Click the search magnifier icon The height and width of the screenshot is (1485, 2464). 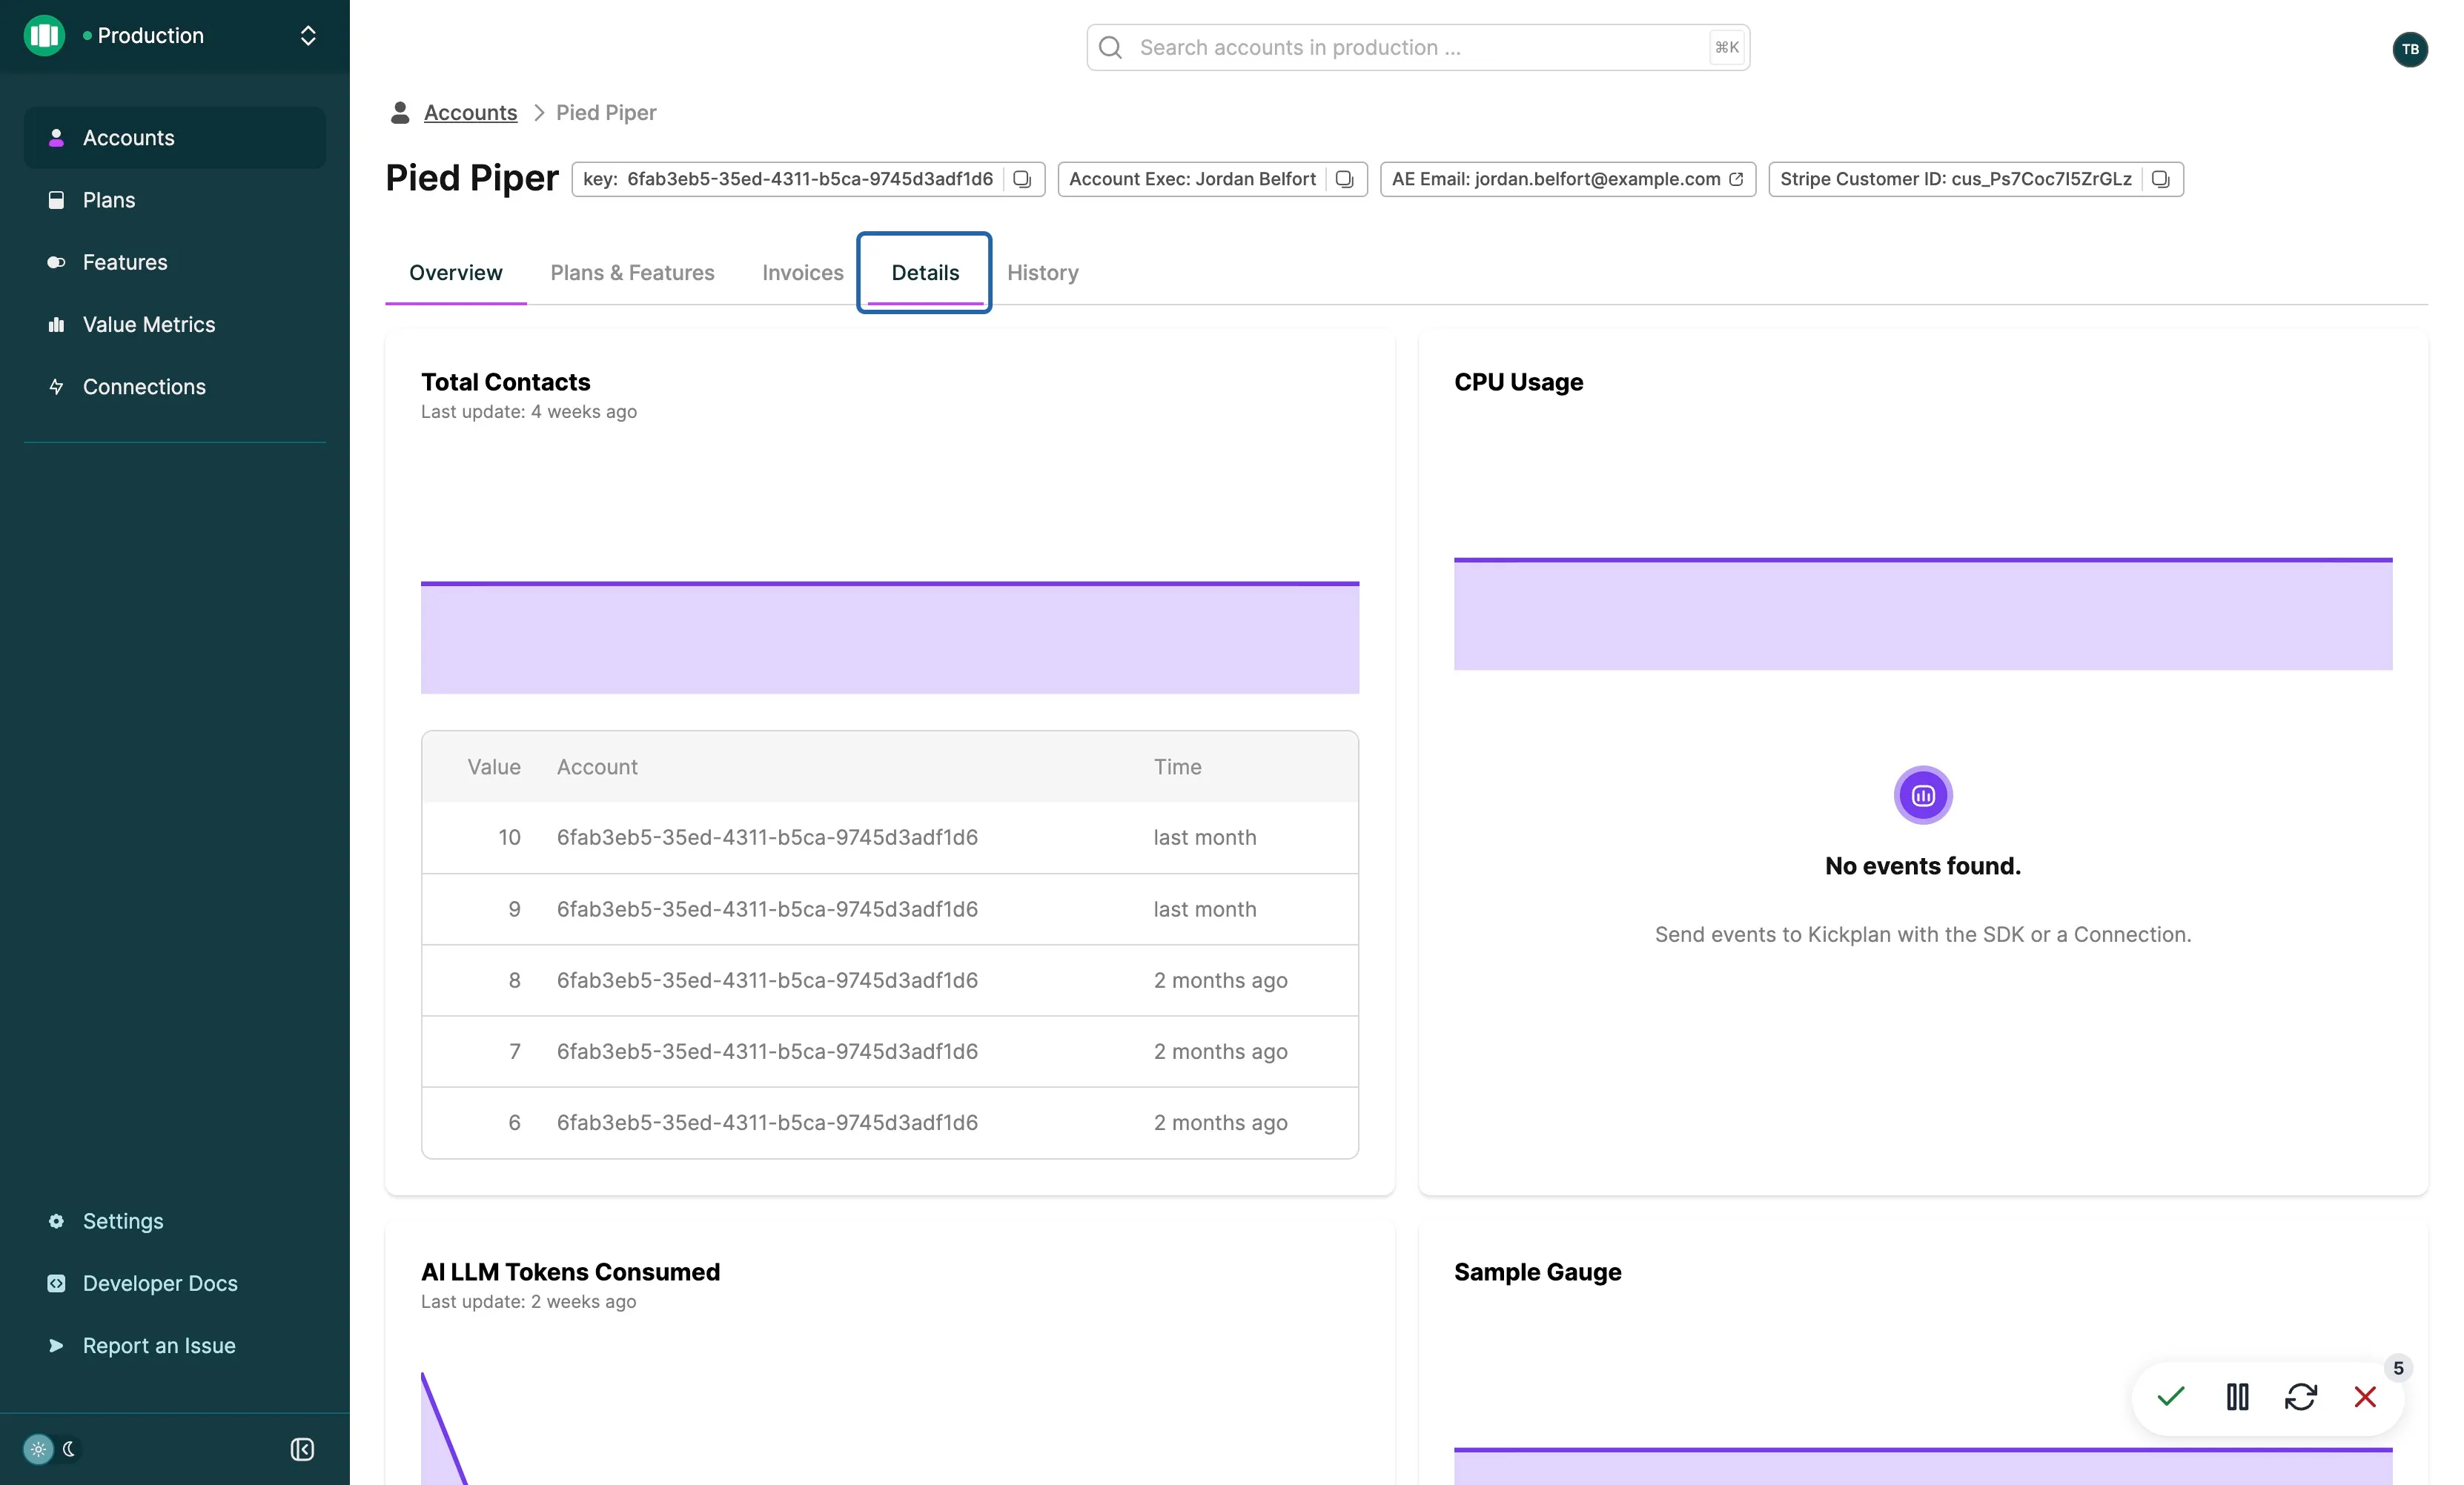(1110, 47)
